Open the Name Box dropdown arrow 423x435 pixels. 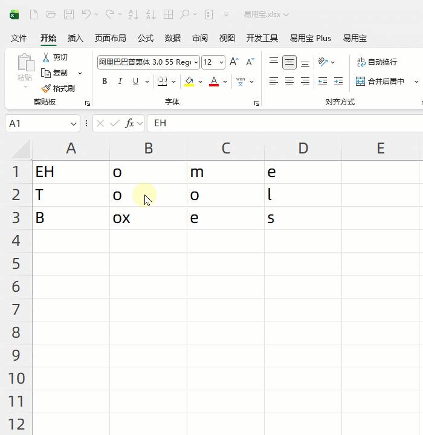coord(74,123)
